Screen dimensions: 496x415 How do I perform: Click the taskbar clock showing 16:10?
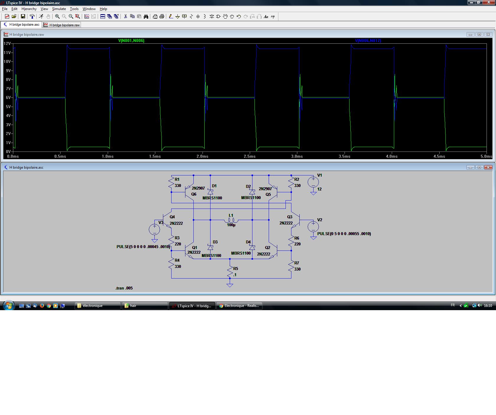(x=488, y=305)
